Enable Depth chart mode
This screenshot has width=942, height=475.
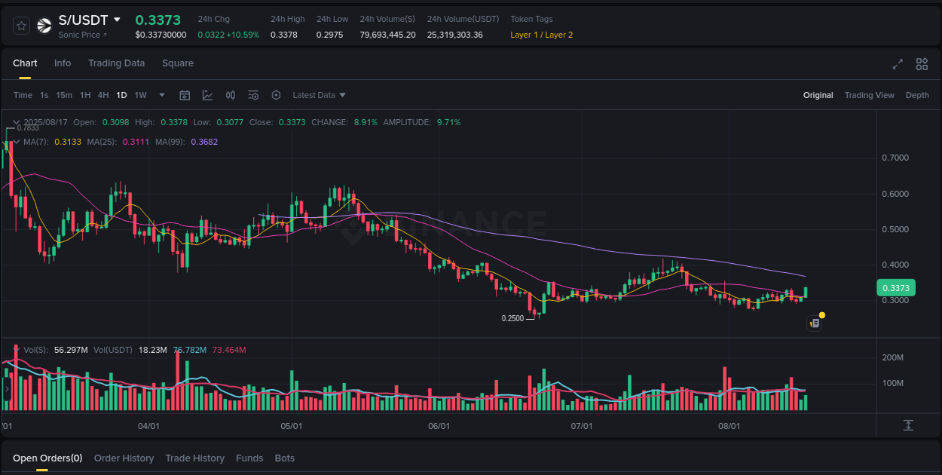click(x=917, y=95)
